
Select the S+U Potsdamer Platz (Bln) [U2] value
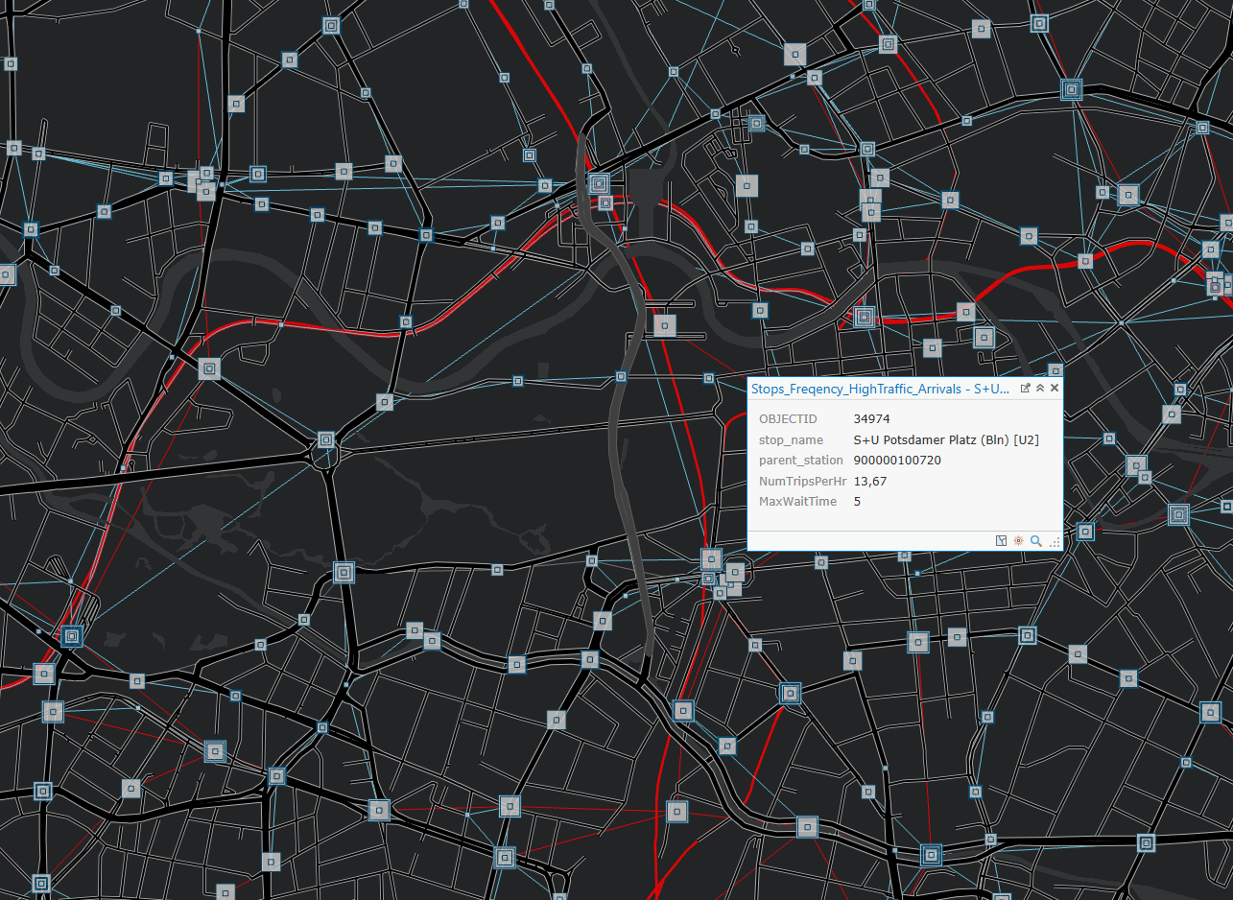pyautogui.click(x=946, y=439)
